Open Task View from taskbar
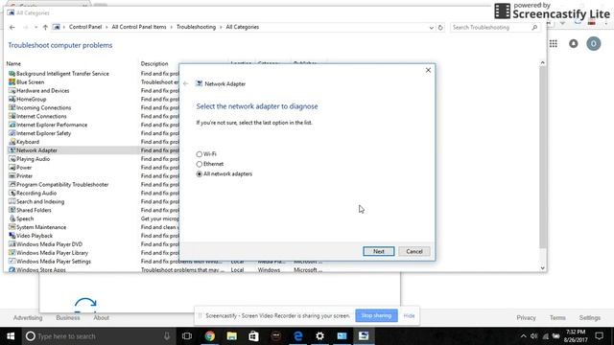Screen dimensions: 614x345 click(x=187, y=336)
